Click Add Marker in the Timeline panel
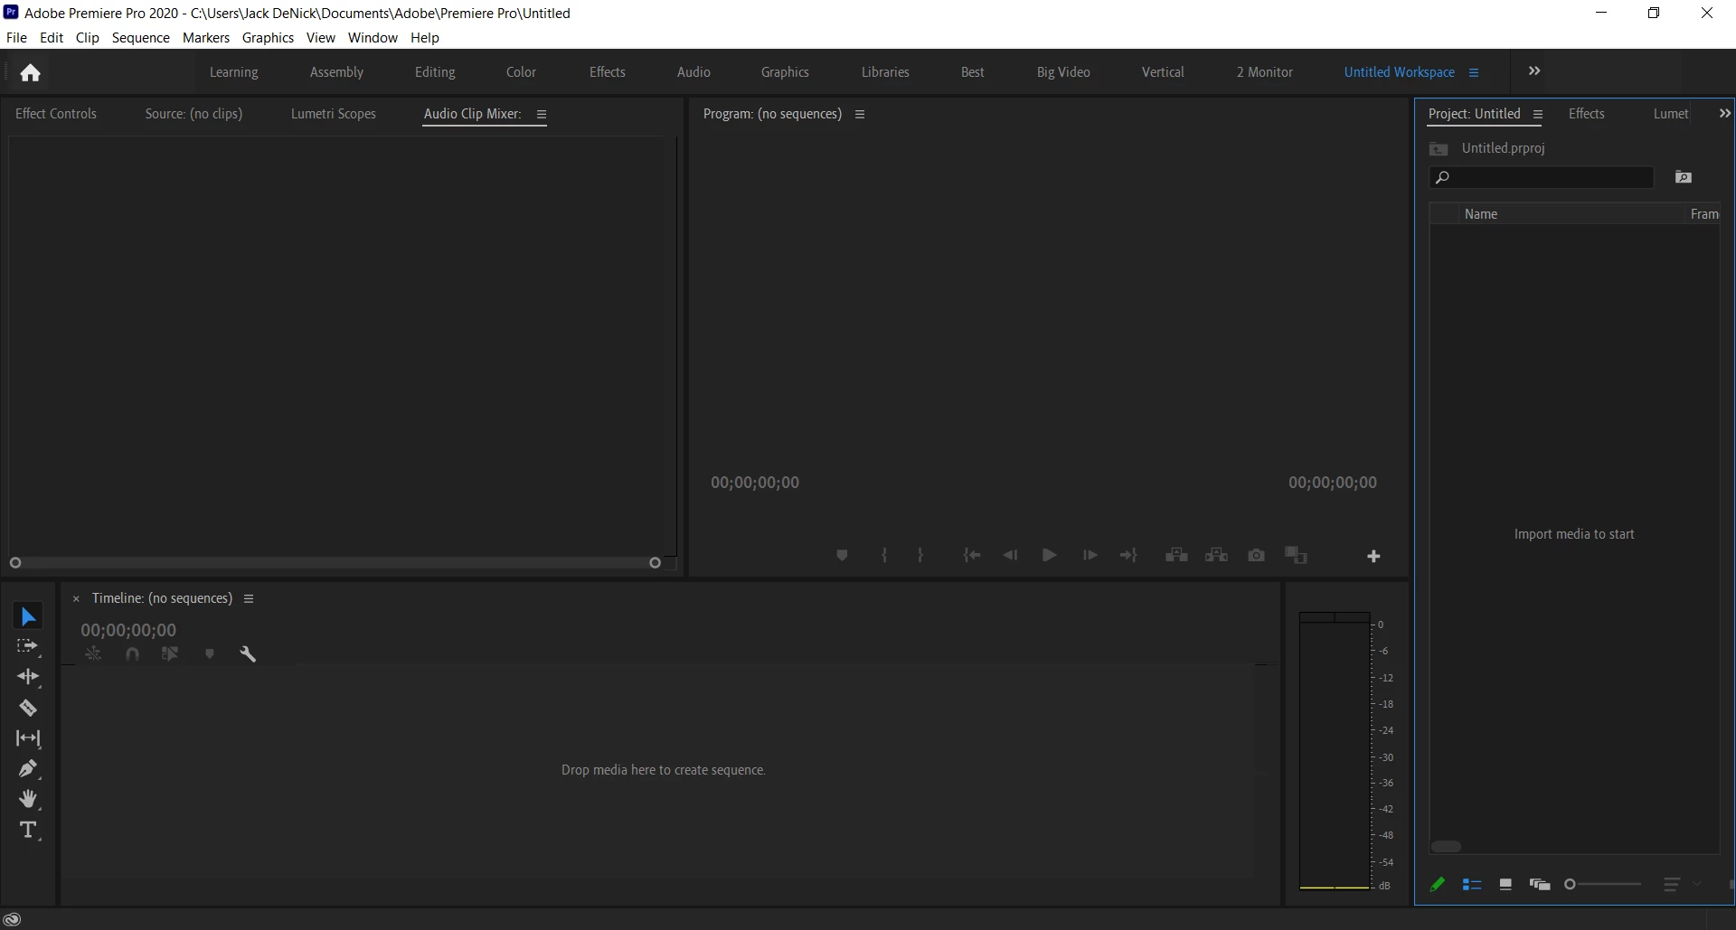This screenshot has height=930, width=1736. [210, 654]
